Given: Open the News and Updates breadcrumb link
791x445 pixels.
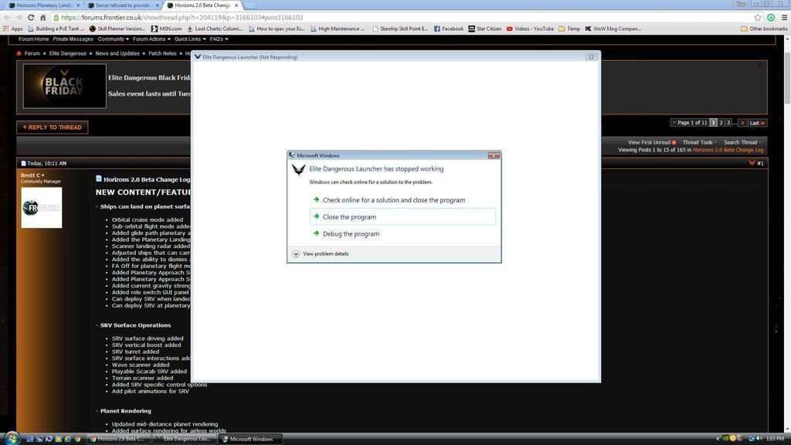Looking at the screenshot, I should (117, 53).
